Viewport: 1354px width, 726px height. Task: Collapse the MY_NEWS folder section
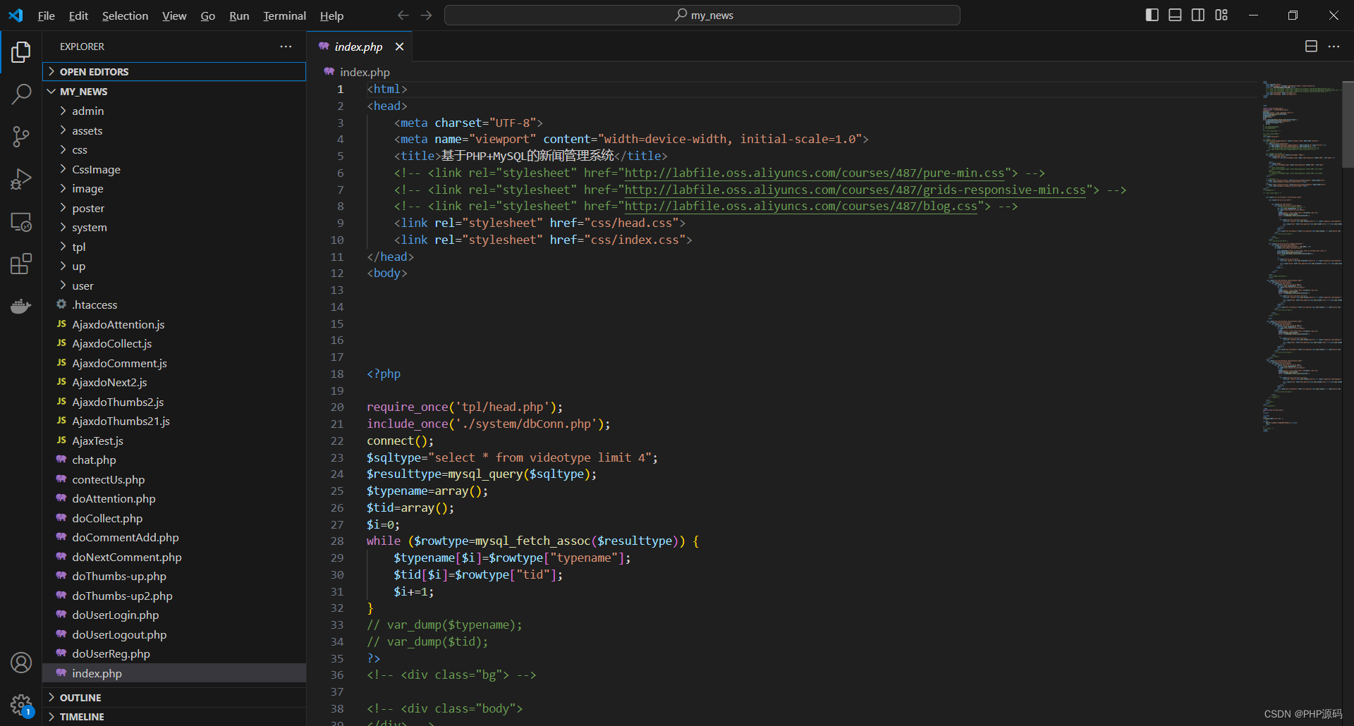174,92
